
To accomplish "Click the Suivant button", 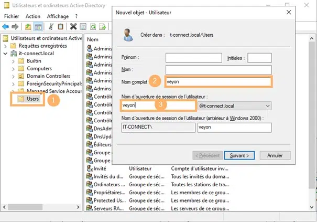I will 239,155.
